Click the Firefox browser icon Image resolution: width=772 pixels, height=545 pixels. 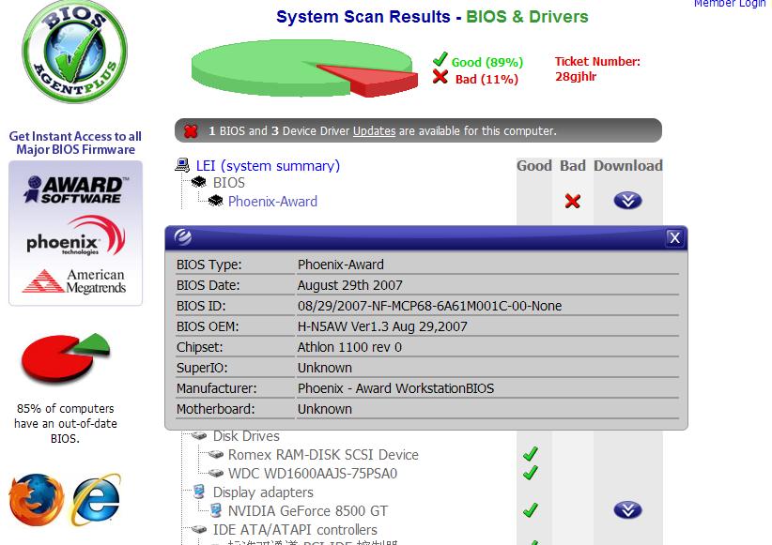point(37,499)
